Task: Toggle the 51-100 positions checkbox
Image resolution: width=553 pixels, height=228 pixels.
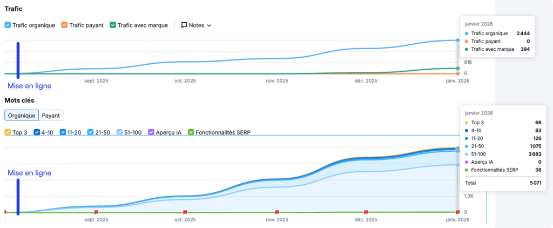Action: (x=120, y=132)
